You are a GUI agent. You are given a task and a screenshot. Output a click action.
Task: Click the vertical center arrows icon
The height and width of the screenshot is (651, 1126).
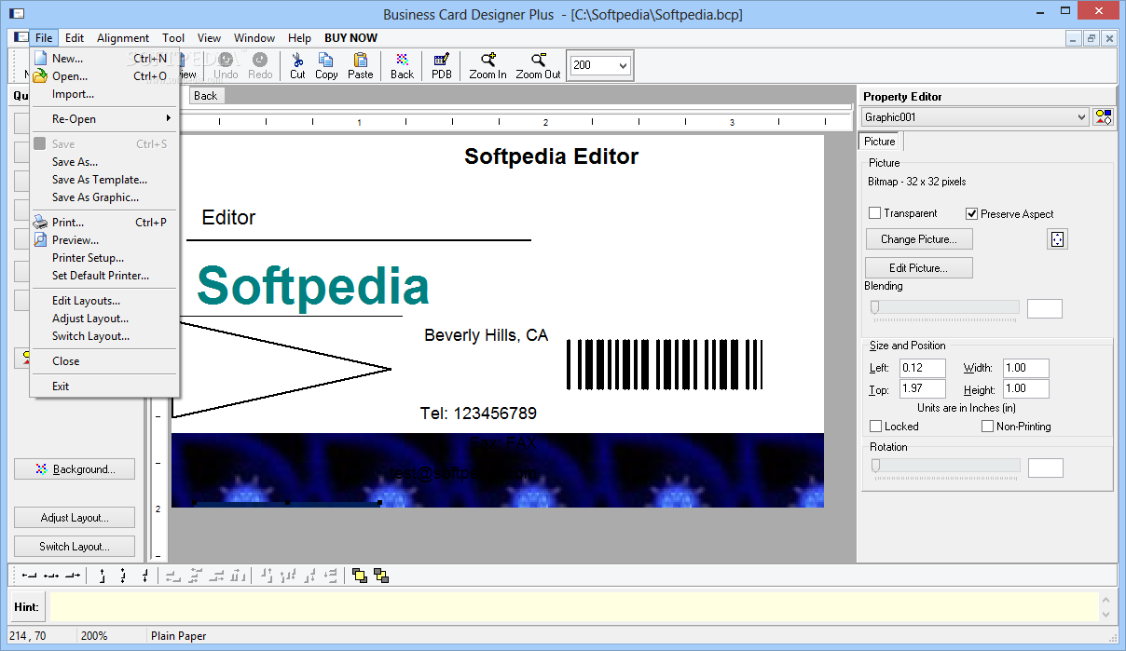click(x=123, y=576)
